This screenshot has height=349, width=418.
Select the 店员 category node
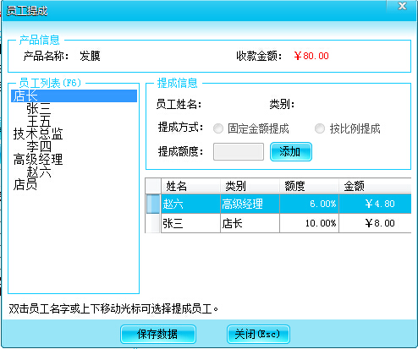coord(25,184)
